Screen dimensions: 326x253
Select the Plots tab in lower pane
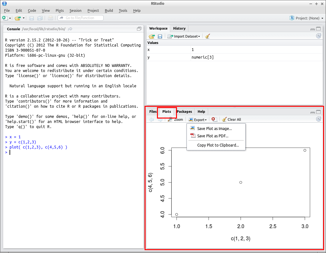(x=166, y=112)
